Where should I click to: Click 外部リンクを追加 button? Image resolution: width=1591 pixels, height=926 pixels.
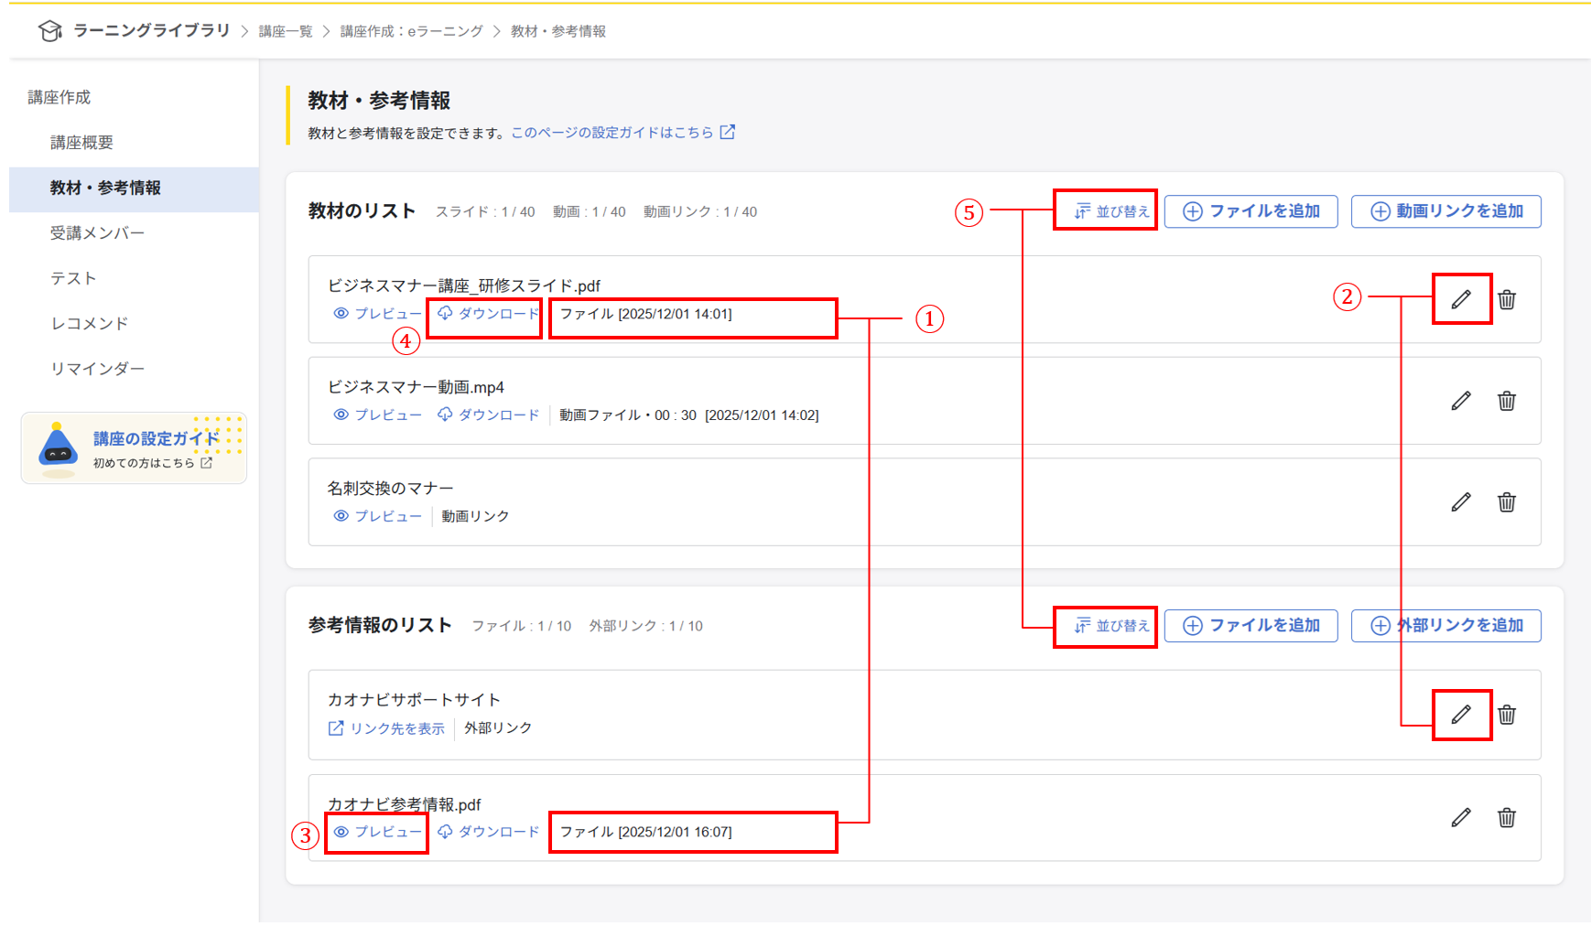[x=1445, y=625]
